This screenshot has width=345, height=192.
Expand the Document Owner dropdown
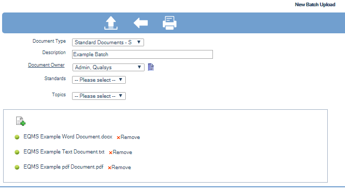[108, 67]
